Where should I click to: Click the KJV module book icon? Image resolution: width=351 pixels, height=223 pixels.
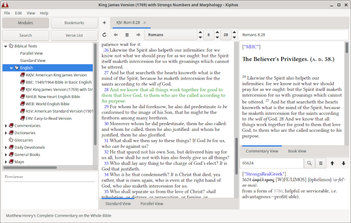tap(22, 89)
